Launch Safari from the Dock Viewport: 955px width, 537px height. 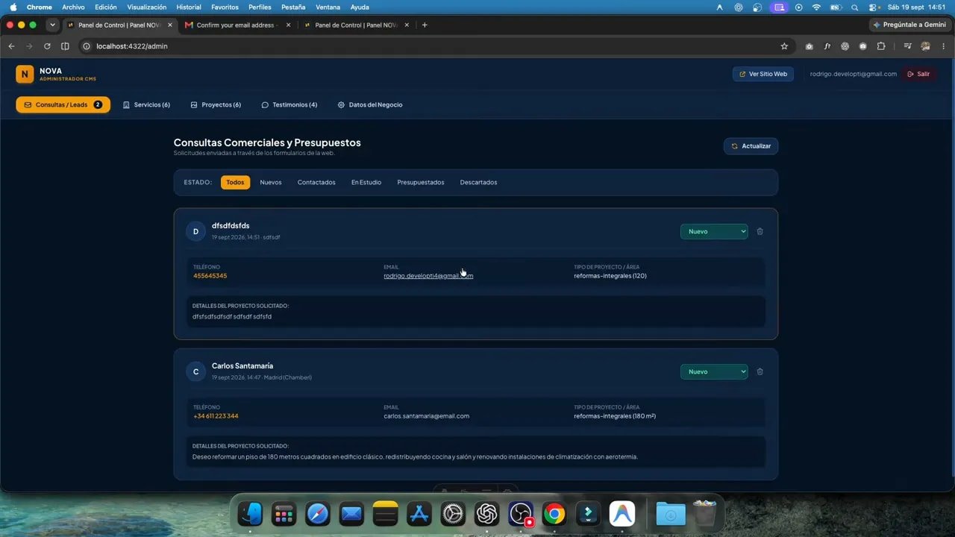pyautogui.click(x=318, y=514)
